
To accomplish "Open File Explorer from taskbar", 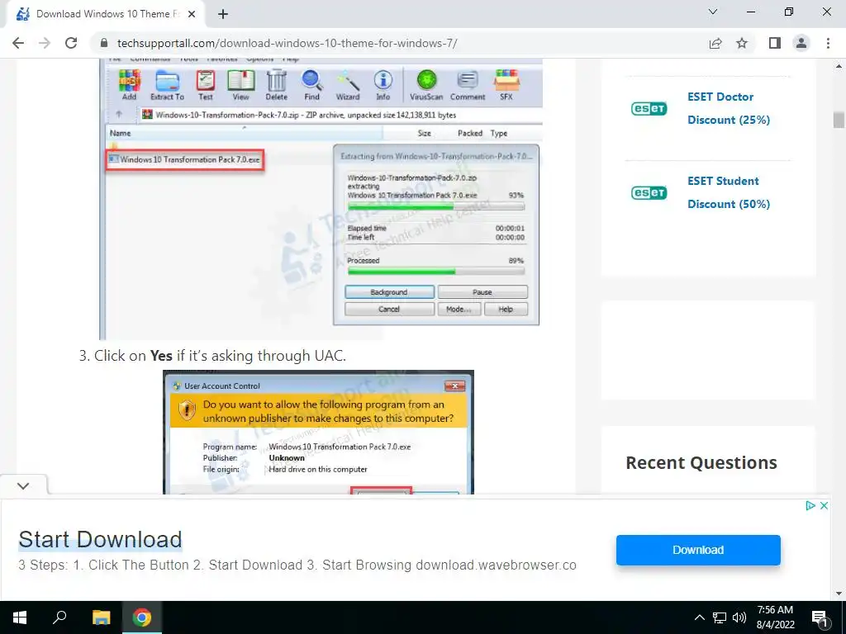I will pyautogui.click(x=101, y=617).
